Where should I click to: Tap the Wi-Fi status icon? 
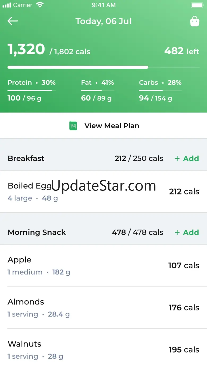click(x=40, y=5)
